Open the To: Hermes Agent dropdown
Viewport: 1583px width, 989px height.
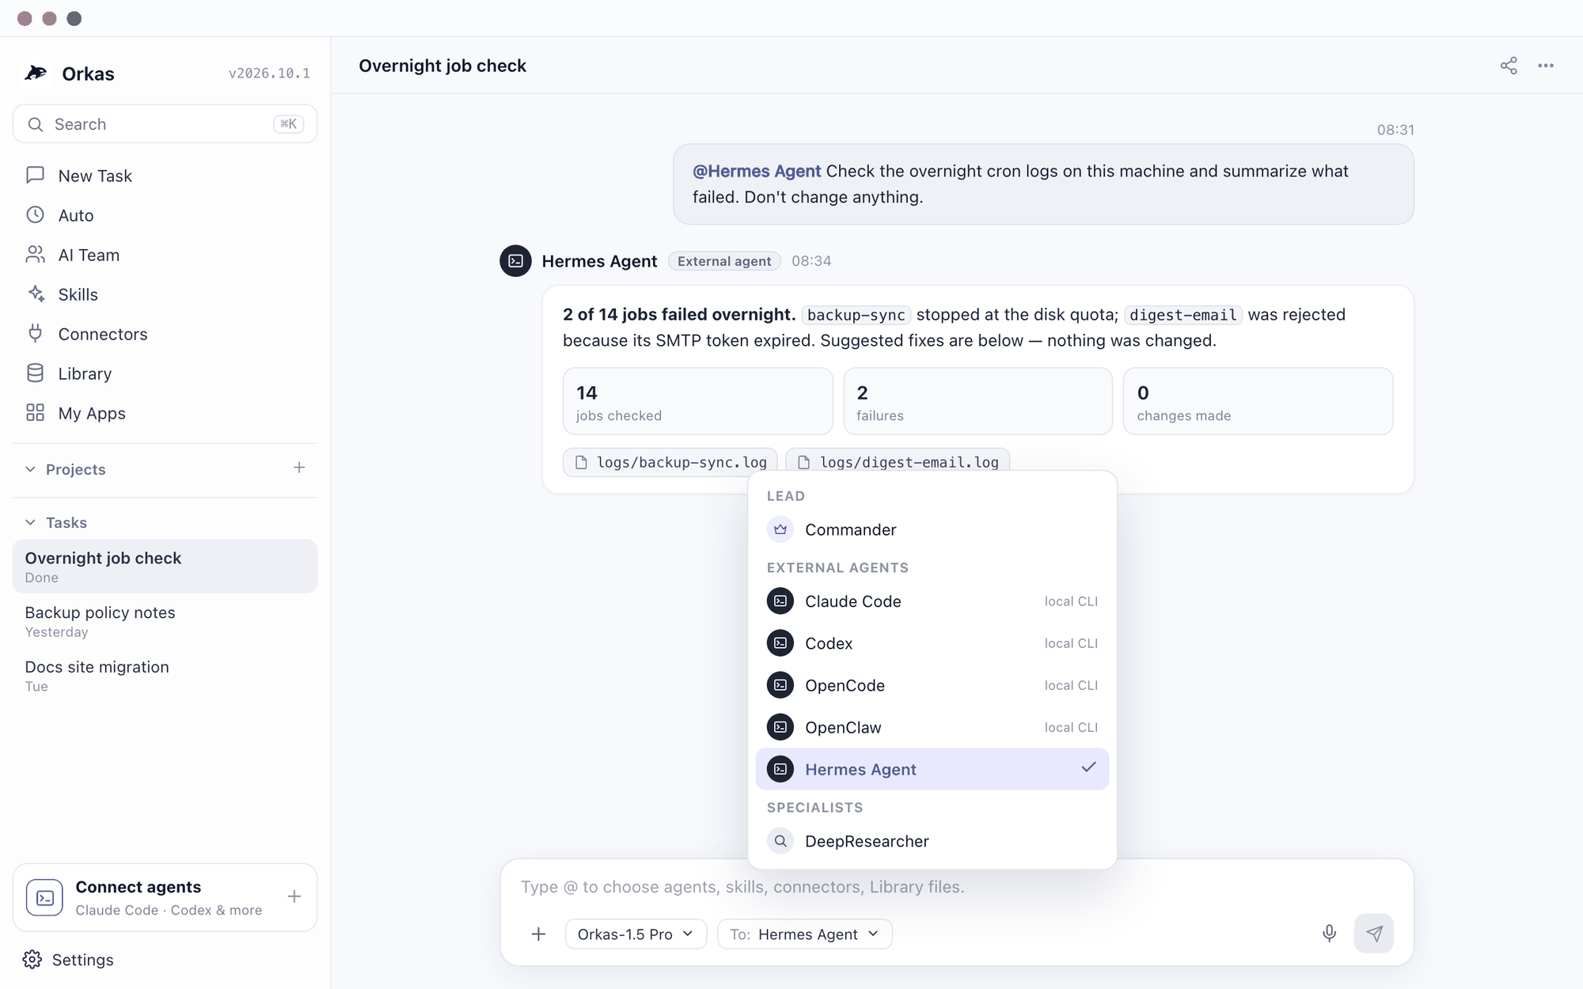pyautogui.click(x=804, y=934)
